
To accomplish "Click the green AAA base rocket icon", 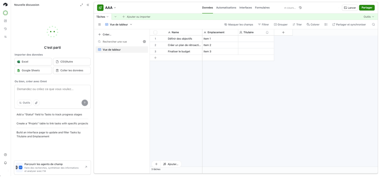I will (x=100, y=8).
